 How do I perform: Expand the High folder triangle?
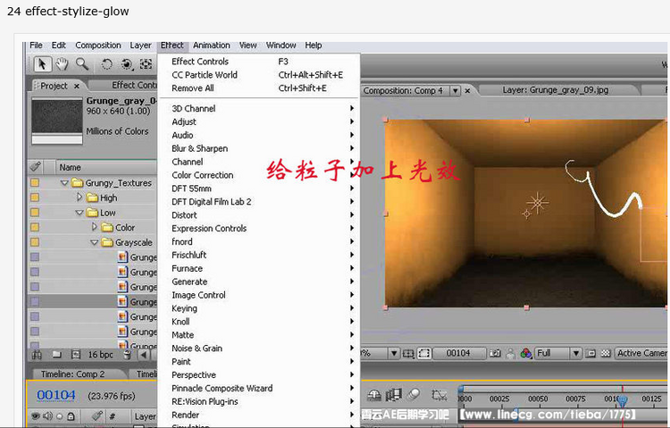click(80, 197)
